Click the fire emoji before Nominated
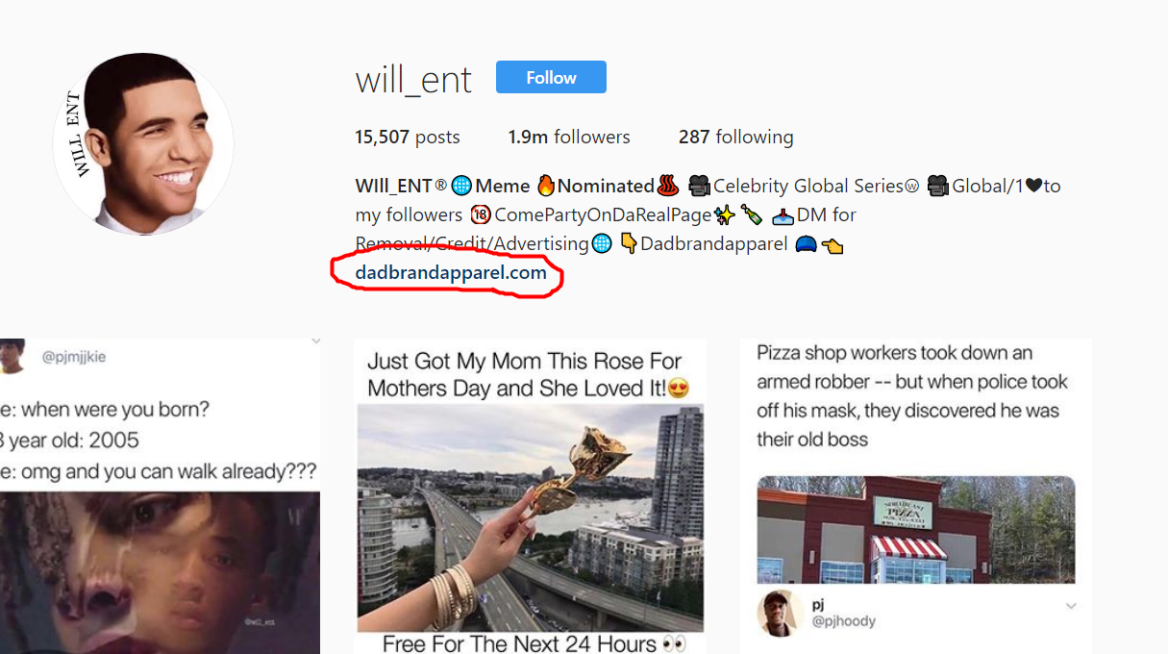1168x654 pixels. (546, 186)
